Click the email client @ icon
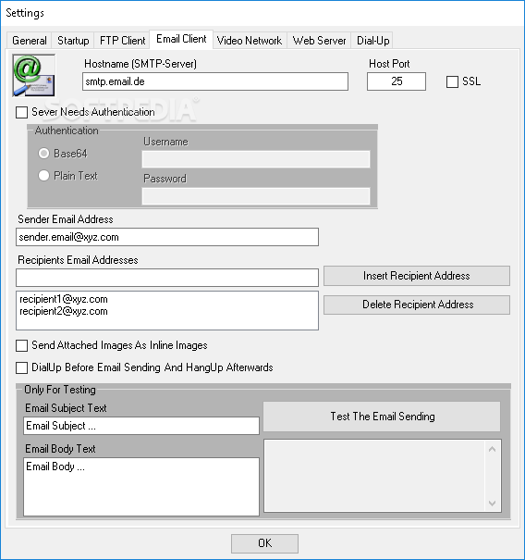The height and width of the screenshot is (560, 525). click(34, 75)
